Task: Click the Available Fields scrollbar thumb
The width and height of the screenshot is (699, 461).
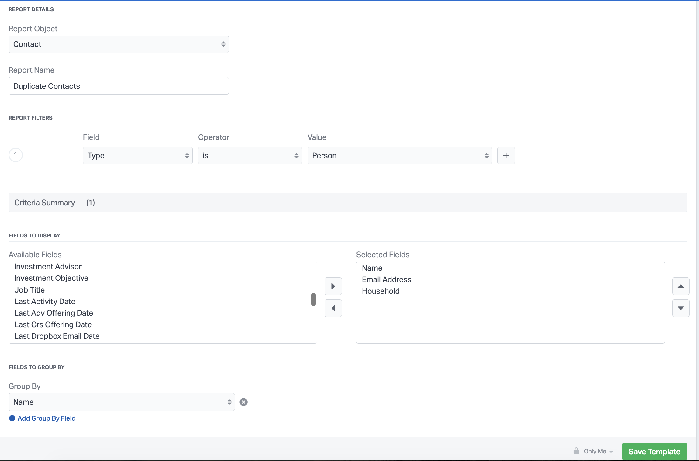Action: tap(313, 300)
